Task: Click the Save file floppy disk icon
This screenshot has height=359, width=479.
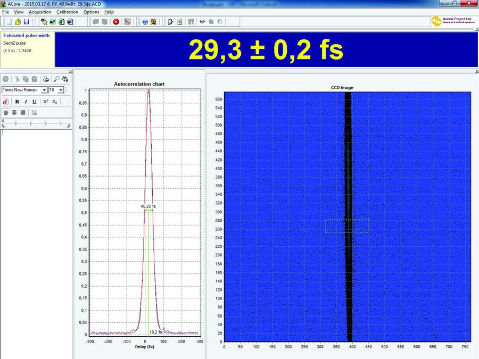Action: [26, 22]
